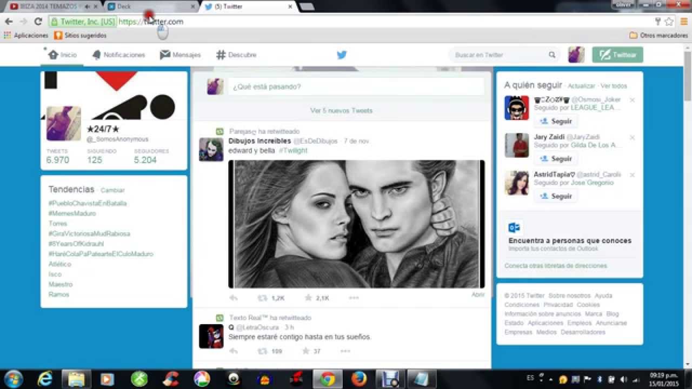Open Descubre tab
This screenshot has height=389, width=692.
click(236, 55)
